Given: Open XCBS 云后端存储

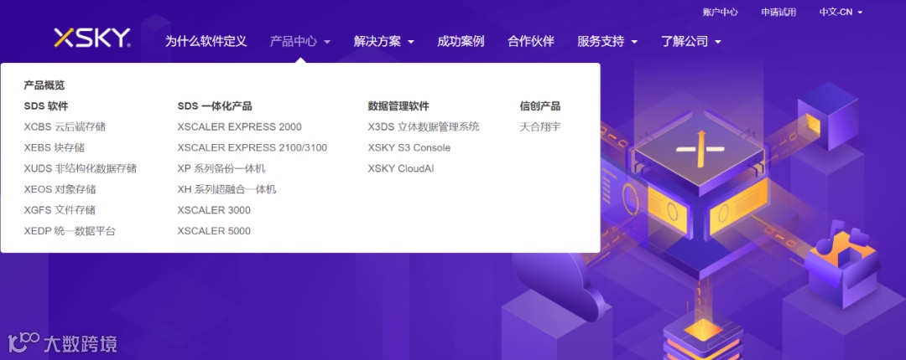Looking at the screenshot, I should point(65,127).
